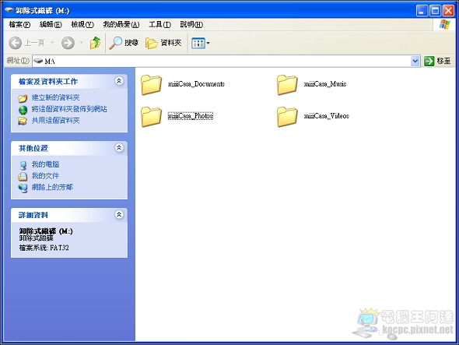The image size is (459, 345).
Task: Open the 網路上的芳鄰 link
Action: [52, 187]
